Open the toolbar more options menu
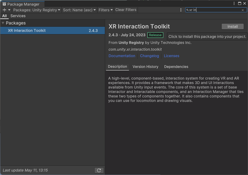Screen dimensions: 248x175 (x=181, y=10)
